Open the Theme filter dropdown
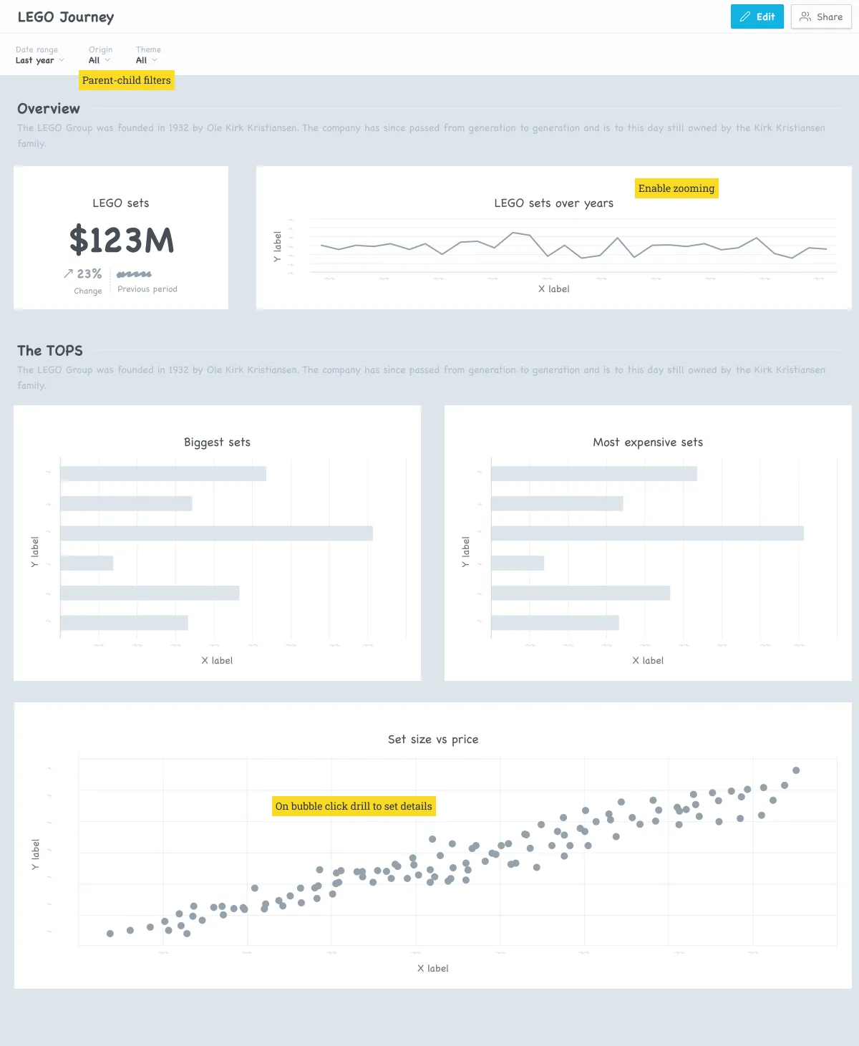The image size is (859, 1046). 145,60
